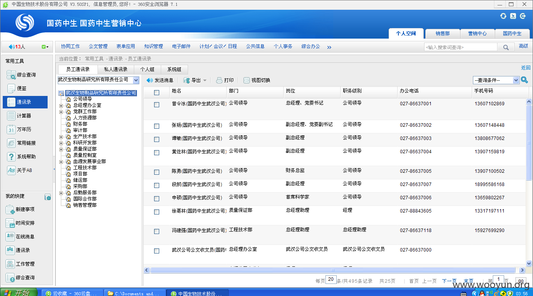Image resolution: width=533 pixels, height=296 pixels.
Task: Check the box for 段凯
Action: click(156, 185)
